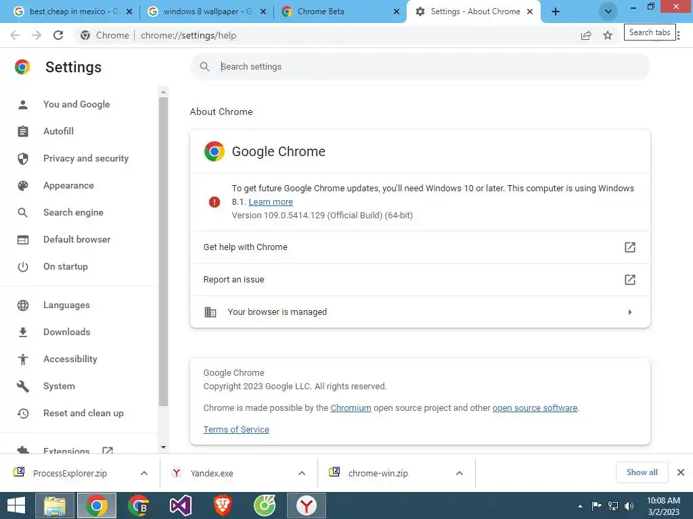The image size is (693, 519).
Task: Expand options for Yandex.exe download
Action: pyautogui.click(x=302, y=473)
